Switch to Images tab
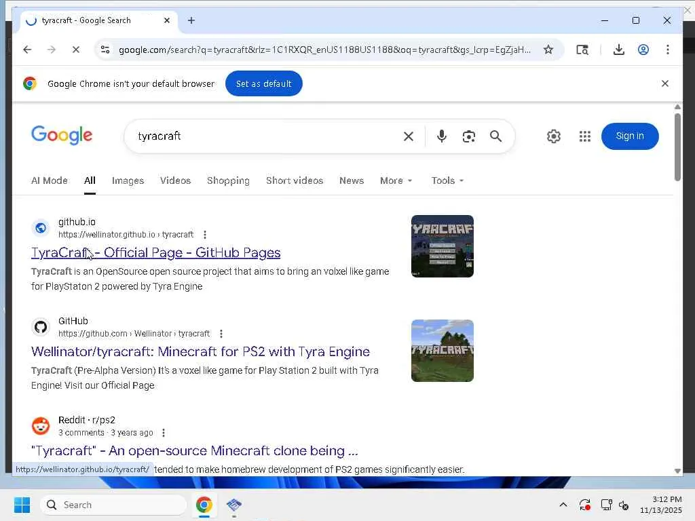Viewport: 695px width, 521px height. pos(128,180)
